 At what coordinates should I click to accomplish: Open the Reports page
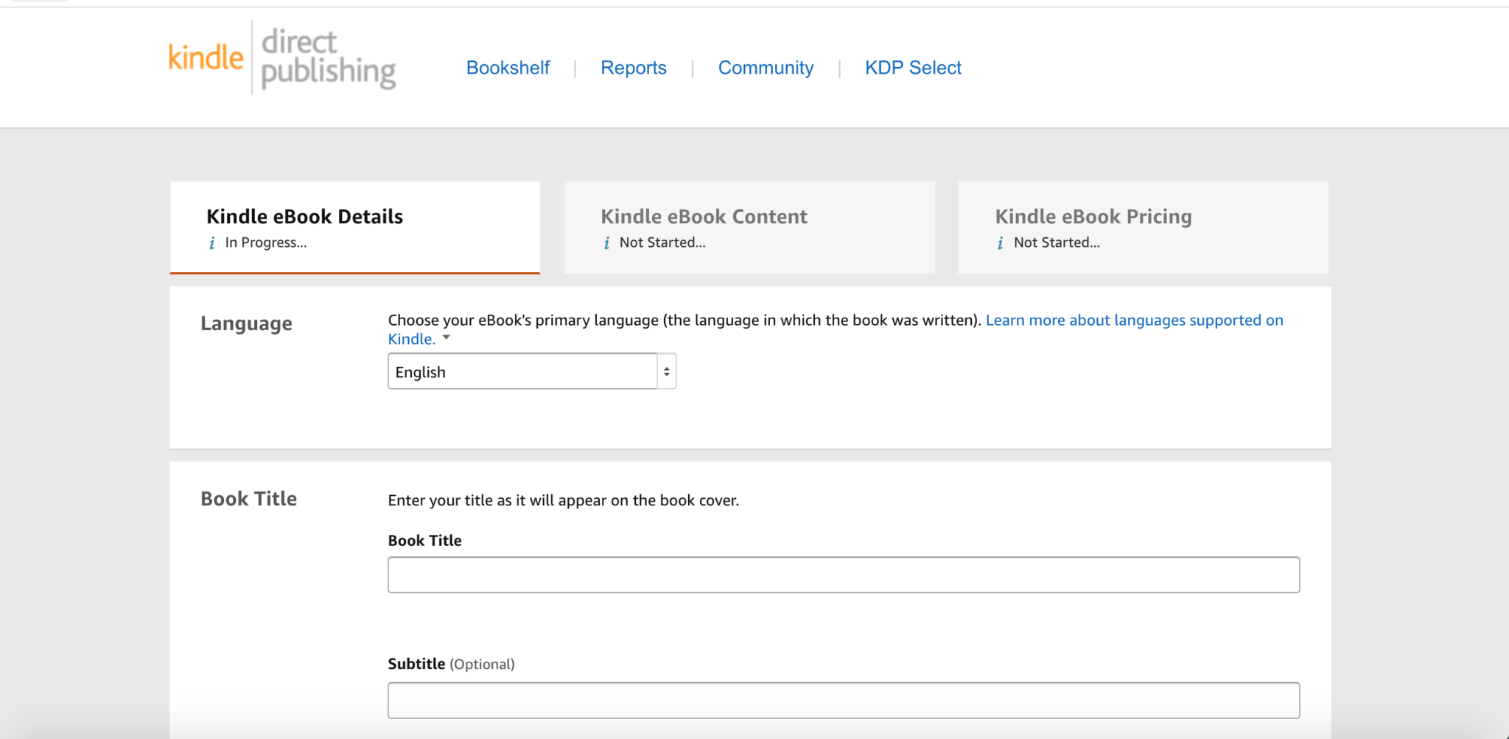634,68
